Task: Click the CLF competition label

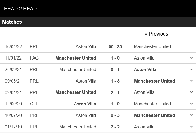Action: [x=34, y=104]
